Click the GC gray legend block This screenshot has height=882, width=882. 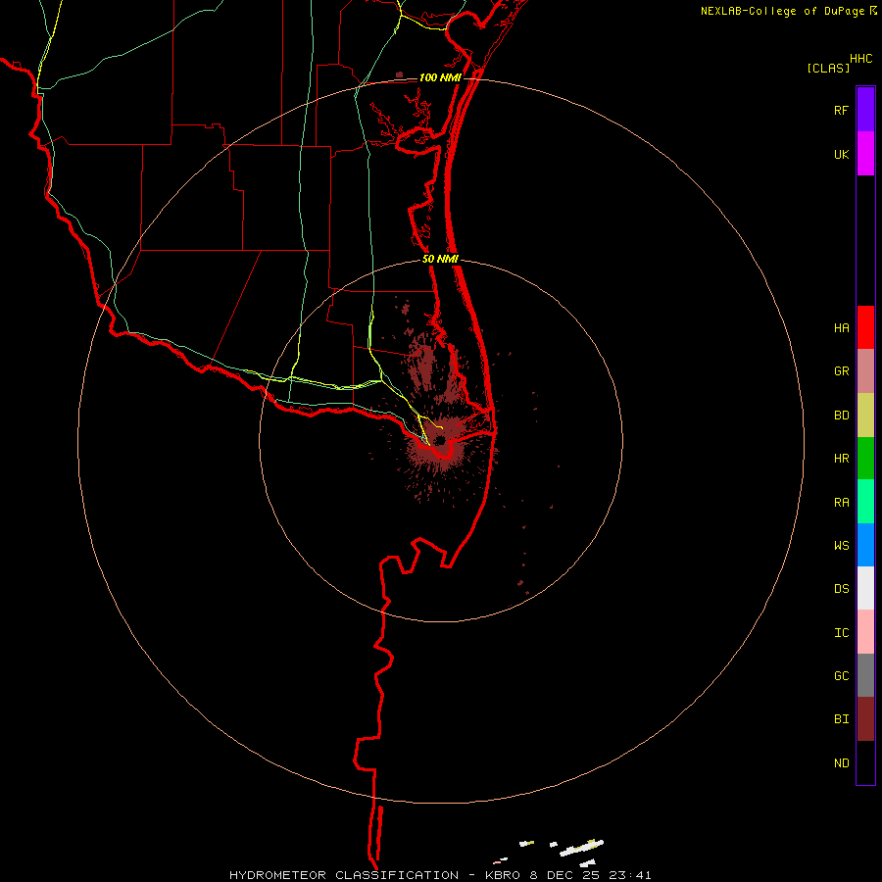865,675
